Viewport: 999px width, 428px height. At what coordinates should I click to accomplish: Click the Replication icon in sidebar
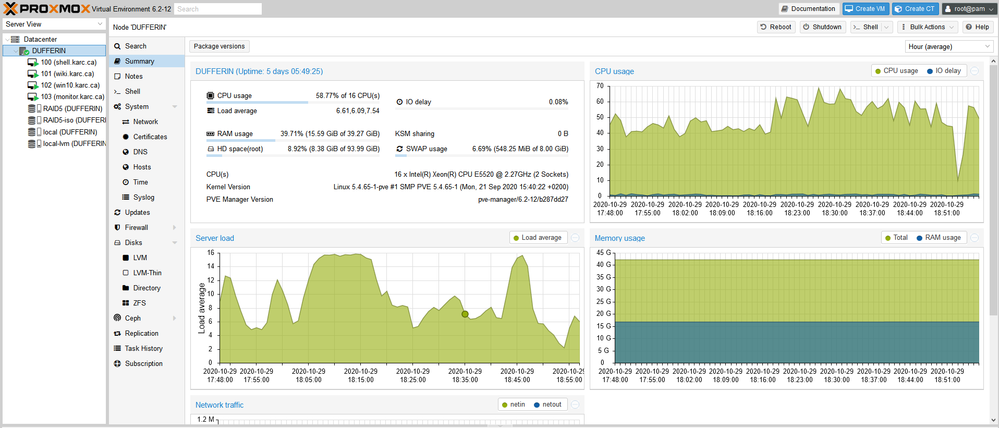[117, 333]
